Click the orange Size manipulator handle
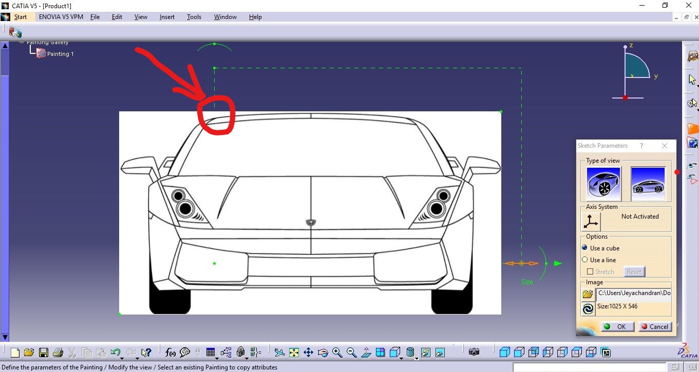Image resolution: width=699 pixels, height=372 pixels. point(521,263)
